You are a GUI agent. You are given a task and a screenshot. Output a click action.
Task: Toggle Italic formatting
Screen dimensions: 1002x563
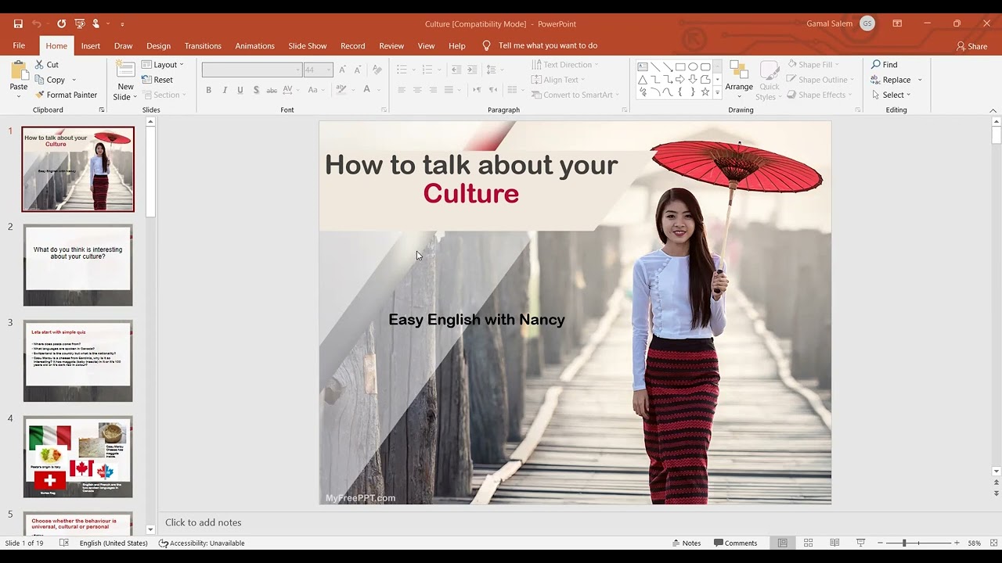(x=225, y=90)
